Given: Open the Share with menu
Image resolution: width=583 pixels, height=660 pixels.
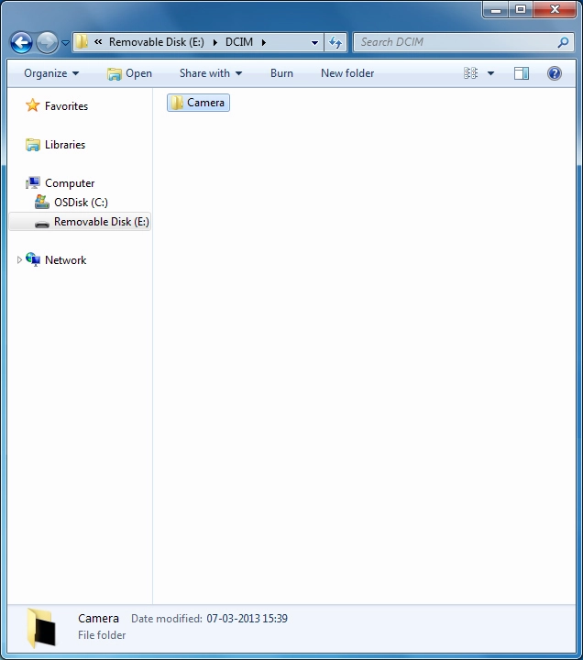Looking at the screenshot, I should click(x=210, y=73).
